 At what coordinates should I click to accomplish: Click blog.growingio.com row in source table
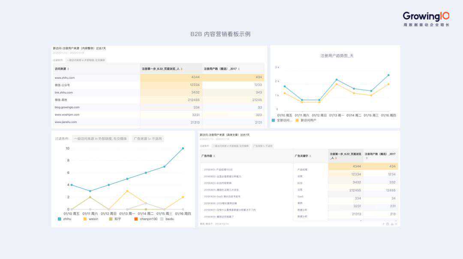coord(67,107)
